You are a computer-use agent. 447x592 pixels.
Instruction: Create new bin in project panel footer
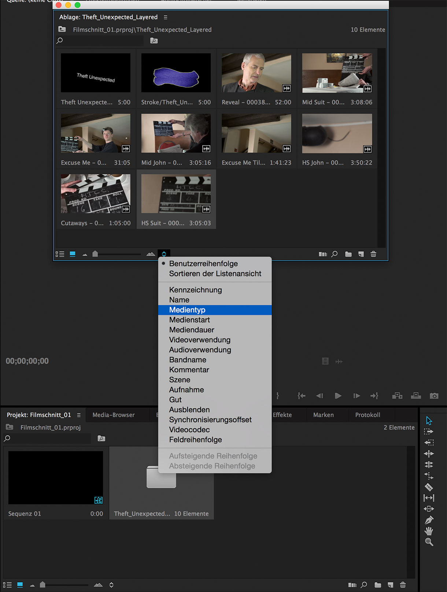pos(378,585)
